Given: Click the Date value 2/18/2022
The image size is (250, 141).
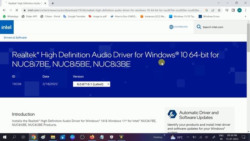Looking at the screenshot, I should coord(50,84).
